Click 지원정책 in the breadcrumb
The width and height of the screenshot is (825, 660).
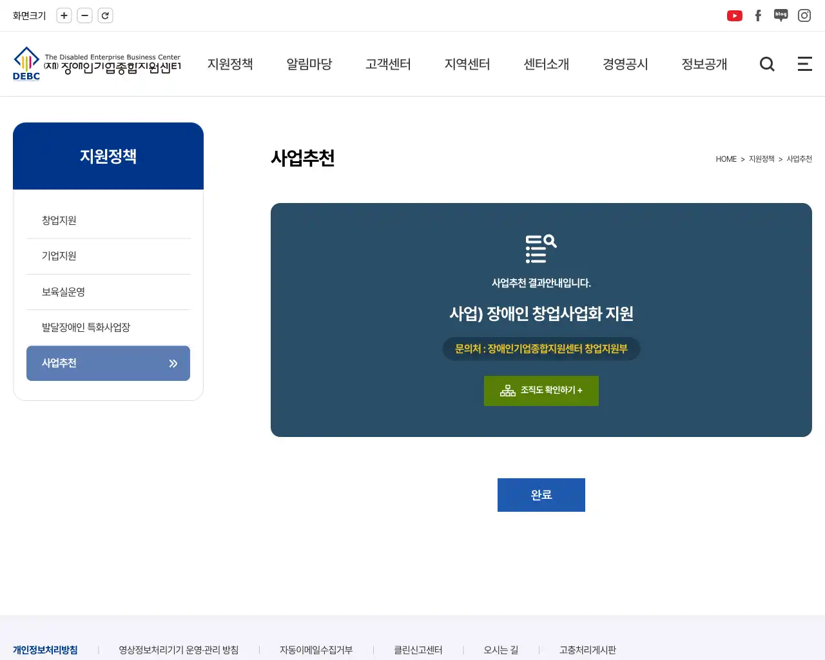click(761, 159)
